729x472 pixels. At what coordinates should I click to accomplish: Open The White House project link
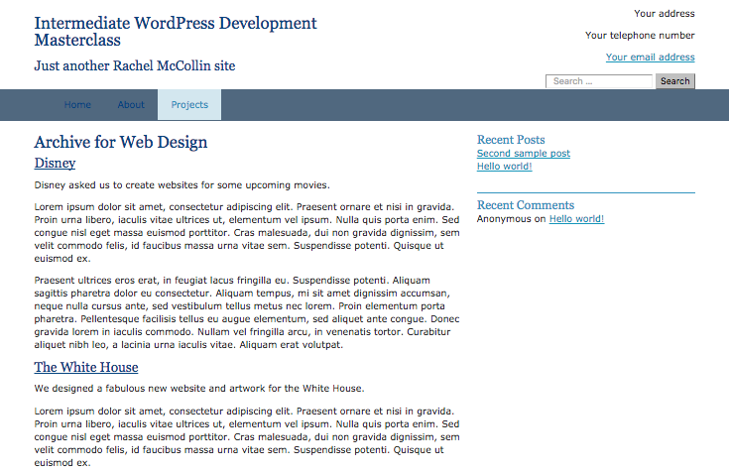click(86, 367)
